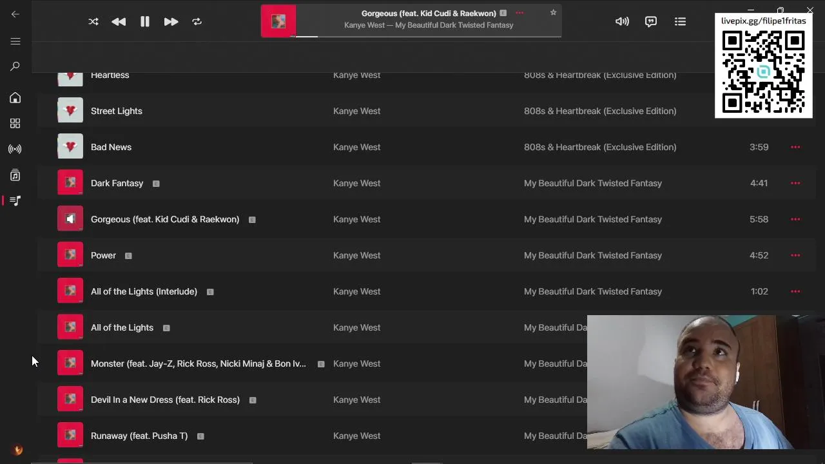Play Monster (feat. Jay-Z, Rick Ross...)

click(199, 363)
